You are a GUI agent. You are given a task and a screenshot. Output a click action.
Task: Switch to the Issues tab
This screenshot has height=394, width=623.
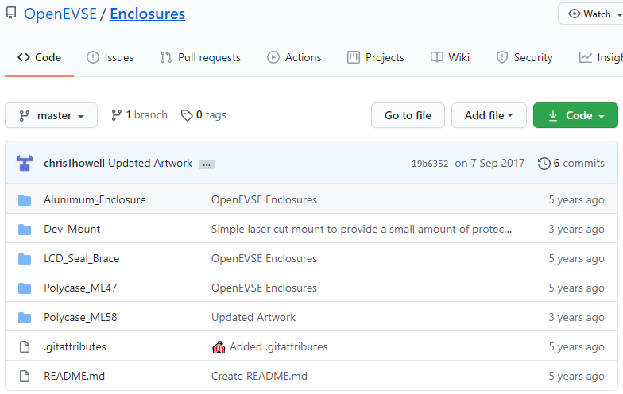[110, 57]
